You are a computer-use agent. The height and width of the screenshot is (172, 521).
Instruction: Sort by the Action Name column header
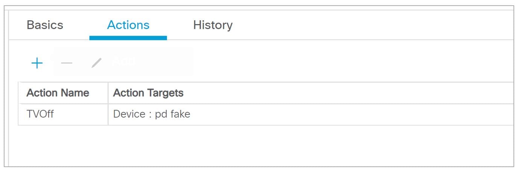(x=58, y=93)
